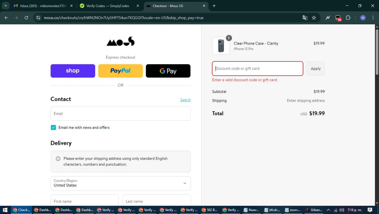Close the Gmail Inbox tab
The width and height of the screenshot is (379, 214).
[x=72, y=6]
